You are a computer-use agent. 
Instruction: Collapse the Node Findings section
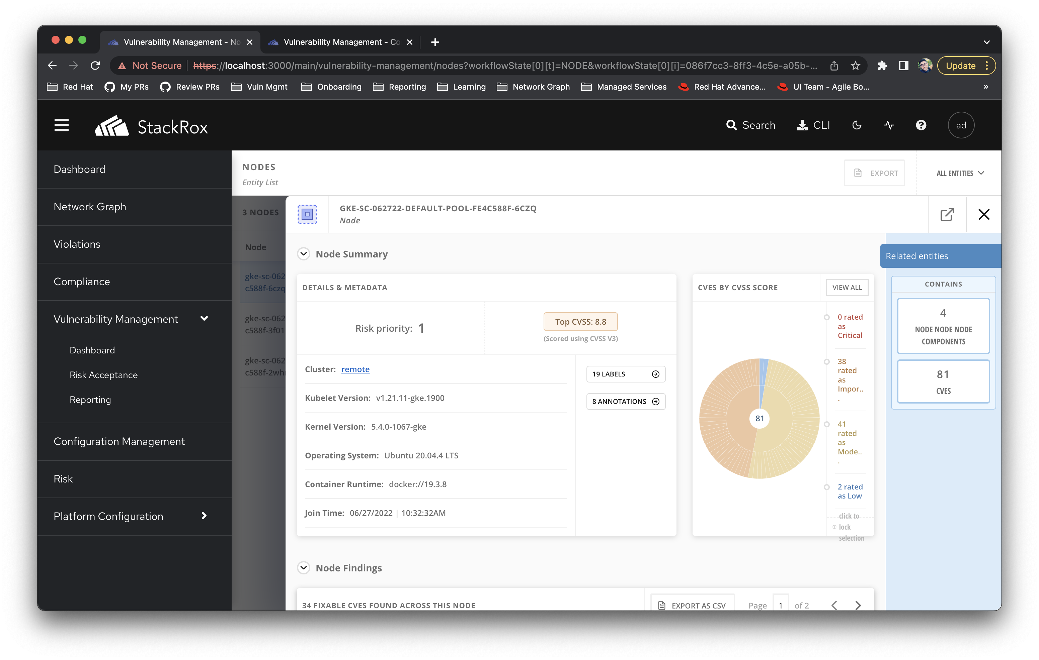[x=304, y=568]
